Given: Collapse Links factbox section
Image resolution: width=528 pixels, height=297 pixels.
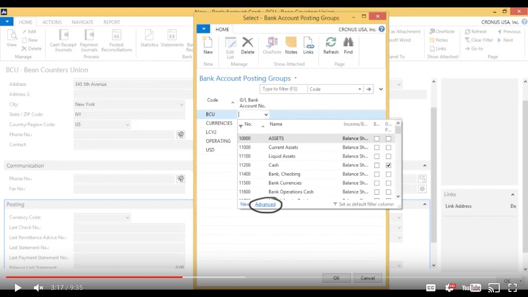Looking at the screenshot, I should pyautogui.click(x=513, y=195).
